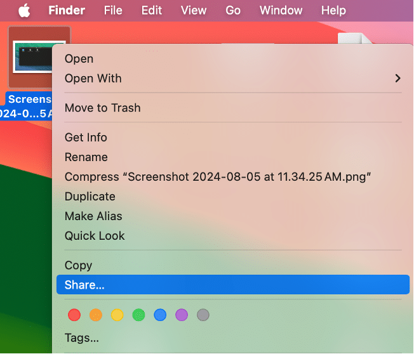
Task: Open the Finder menu in menu bar
Action: pyautogui.click(x=67, y=10)
